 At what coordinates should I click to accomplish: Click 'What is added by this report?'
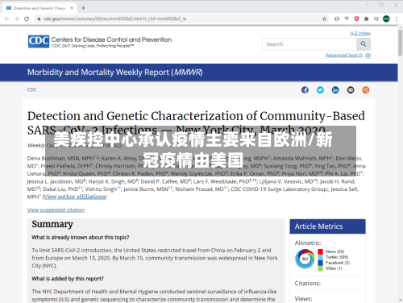[68, 279]
